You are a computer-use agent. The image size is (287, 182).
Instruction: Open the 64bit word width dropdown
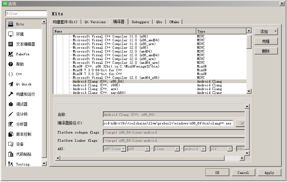(241, 149)
